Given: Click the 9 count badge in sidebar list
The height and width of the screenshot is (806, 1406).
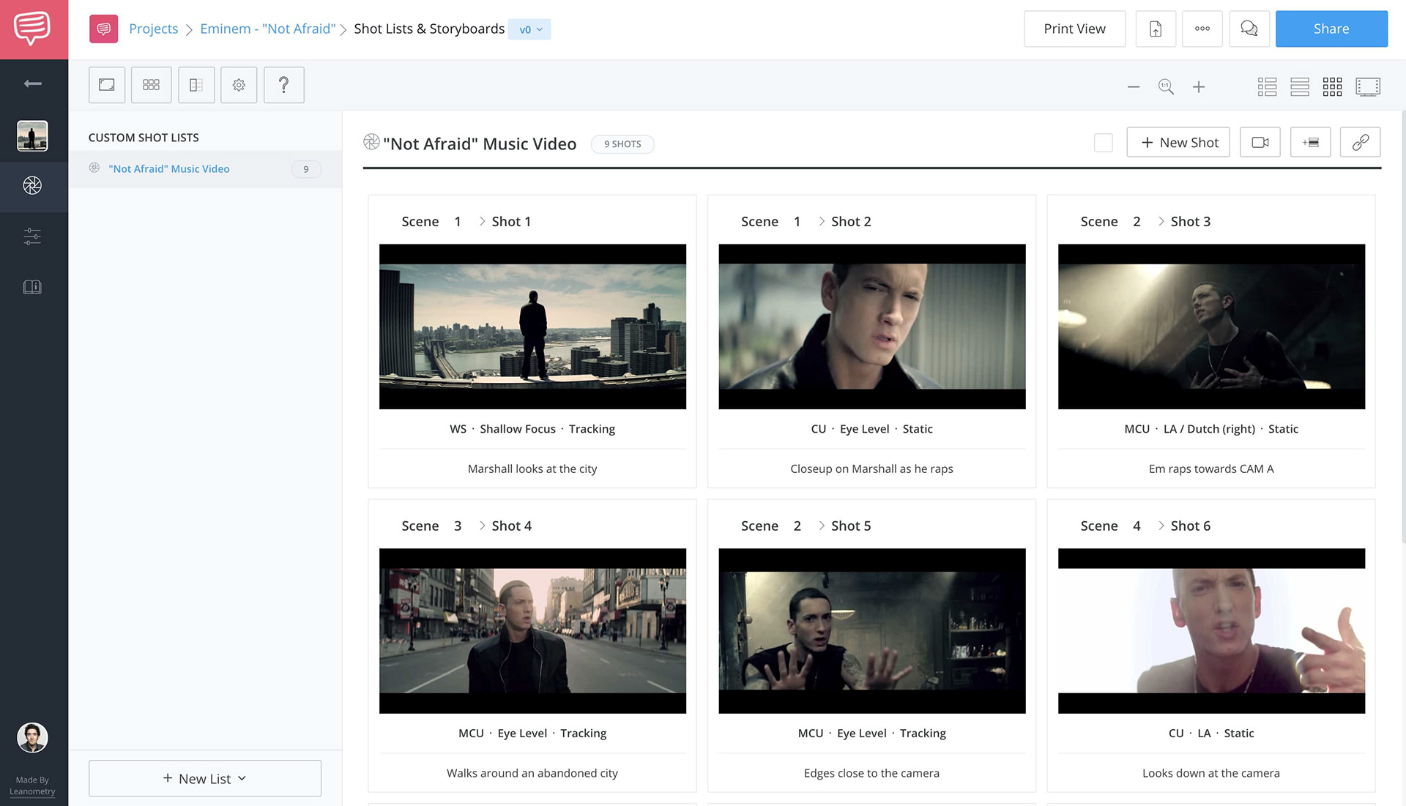Looking at the screenshot, I should (306, 169).
